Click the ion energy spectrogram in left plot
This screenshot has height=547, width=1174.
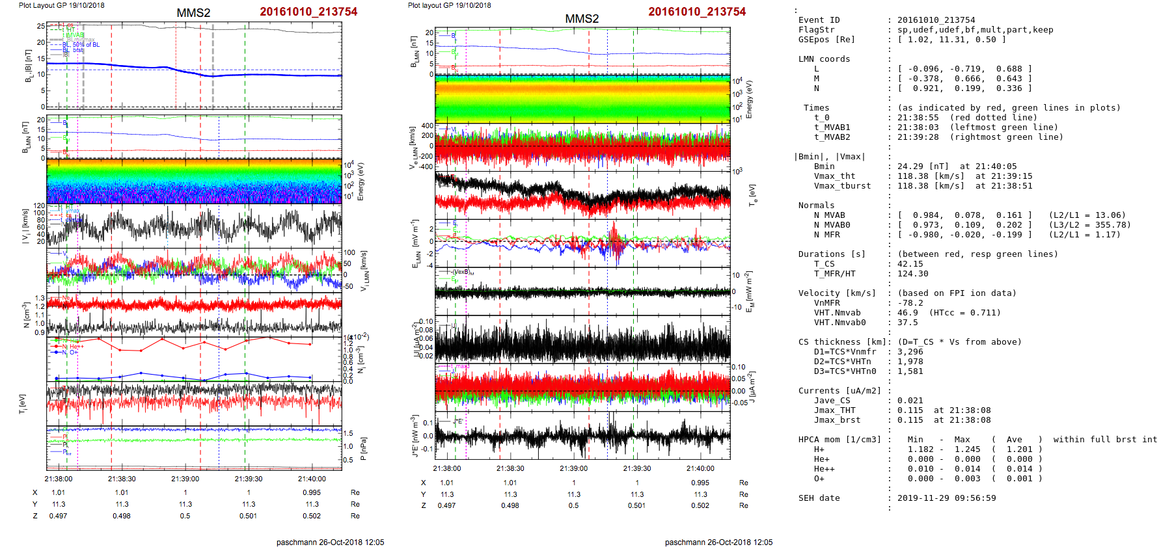194,181
